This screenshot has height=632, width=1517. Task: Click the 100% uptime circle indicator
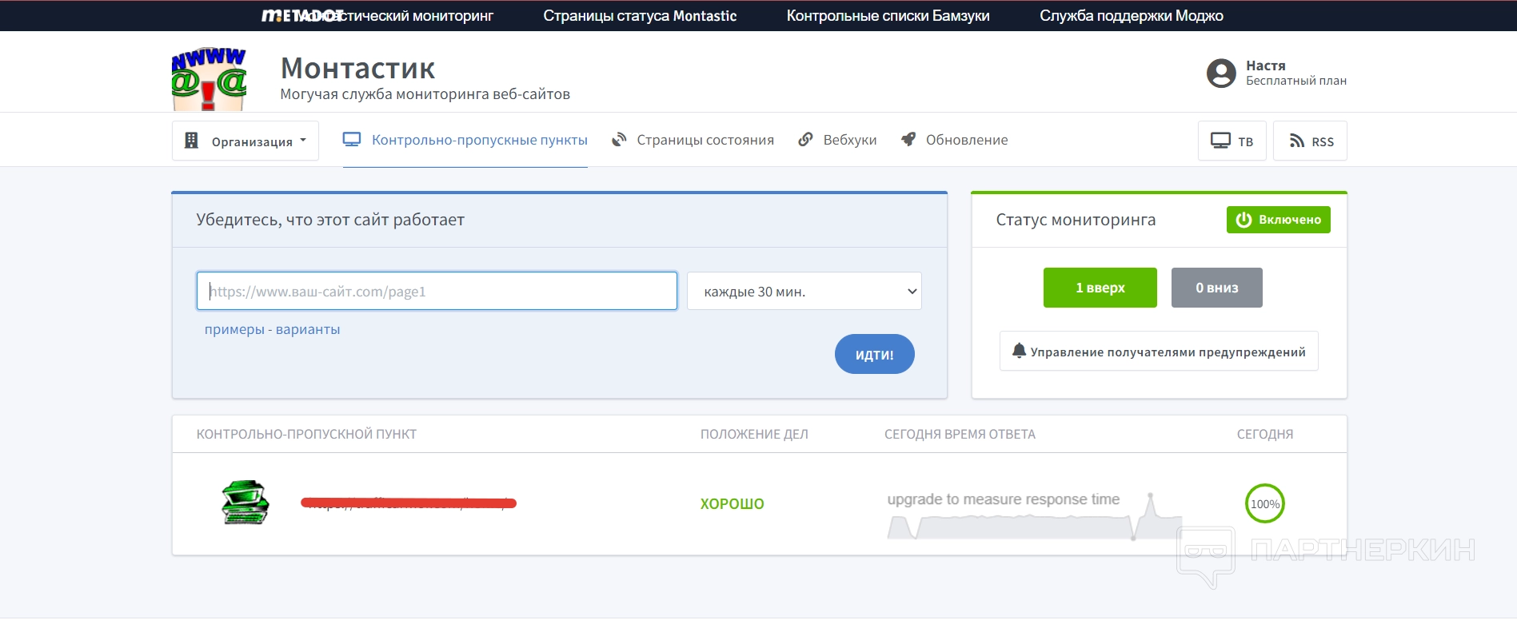(1264, 503)
